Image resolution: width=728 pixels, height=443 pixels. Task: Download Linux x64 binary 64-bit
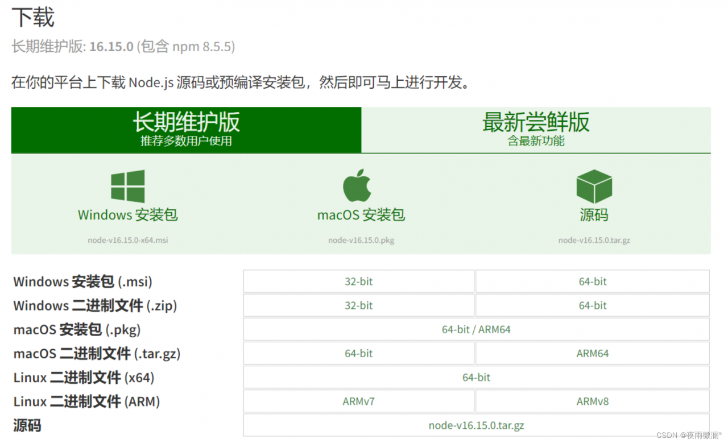tap(476, 377)
